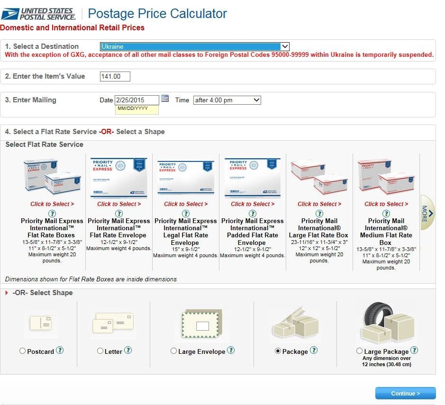Select the Postcard radio button
This screenshot has height=405, width=445.
tap(23, 351)
